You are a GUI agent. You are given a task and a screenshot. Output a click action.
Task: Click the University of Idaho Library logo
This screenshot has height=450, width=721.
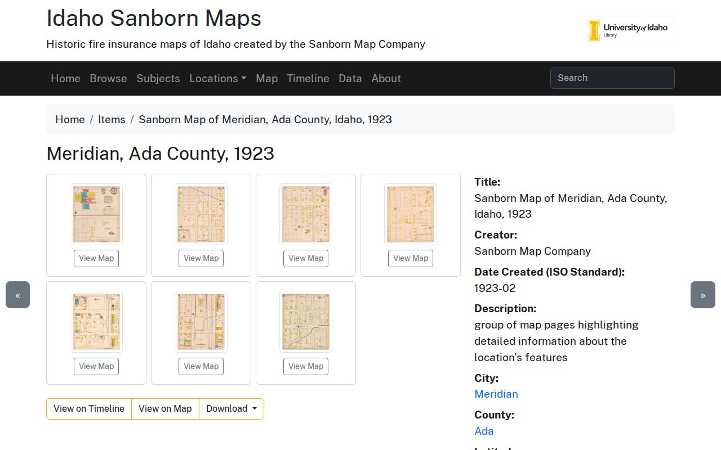pyautogui.click(x=628, y=30)
